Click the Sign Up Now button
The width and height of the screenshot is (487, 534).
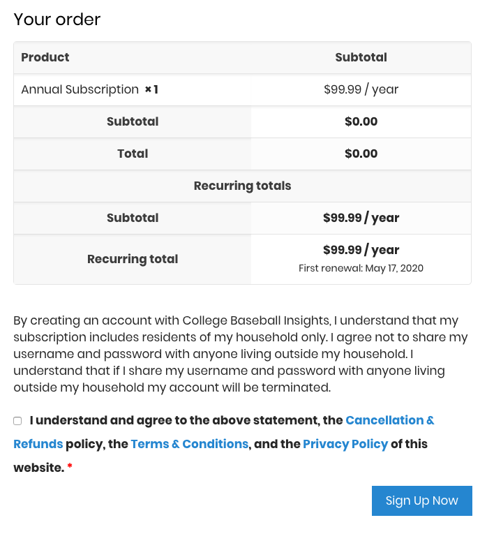[x=421, y=500]
